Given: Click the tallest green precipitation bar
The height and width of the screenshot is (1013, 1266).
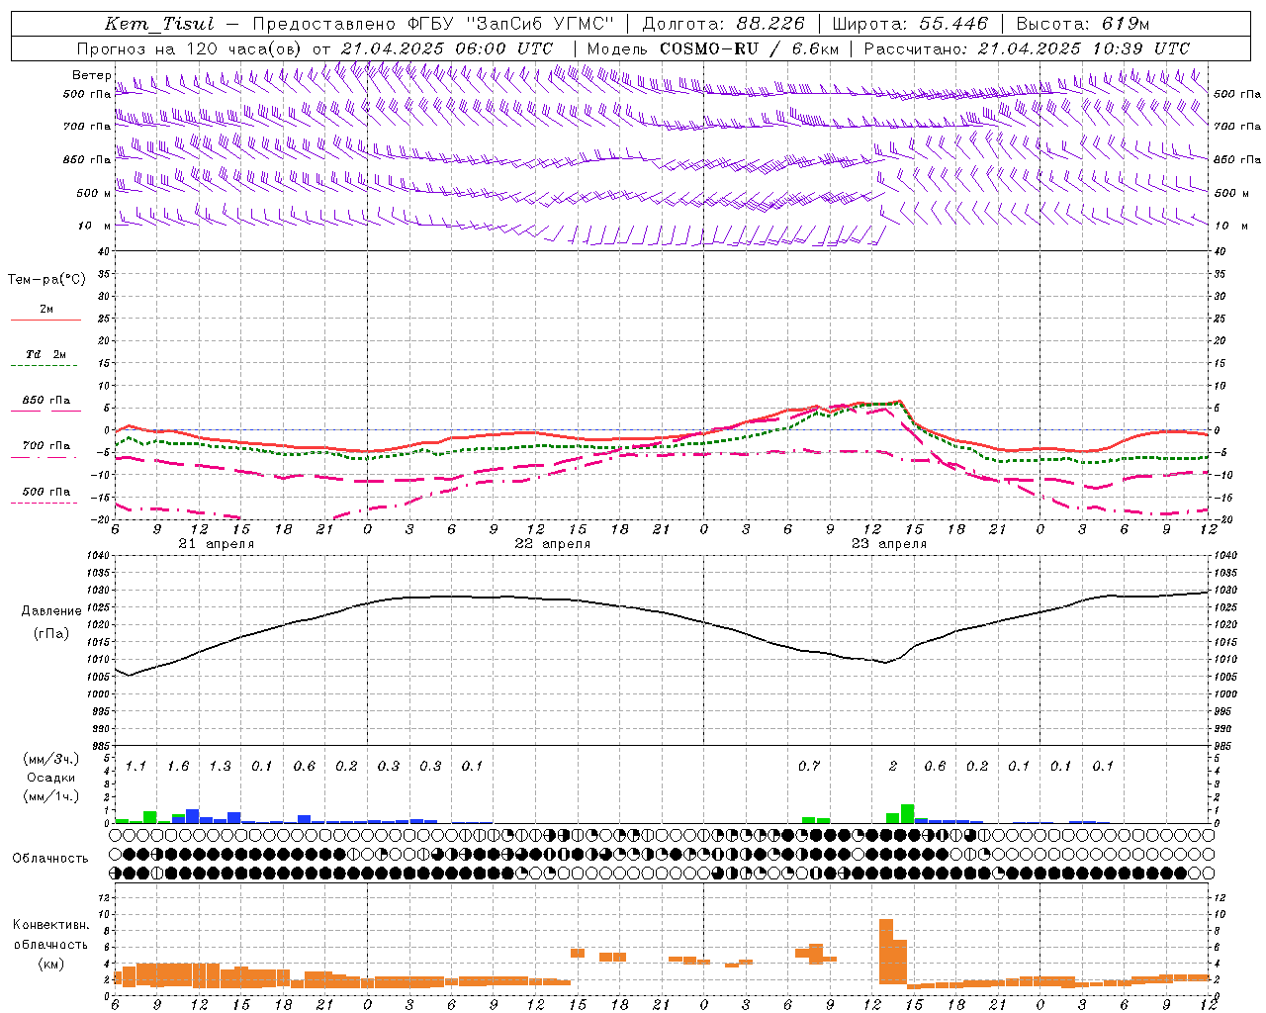Looking at the screenshot, I should tap(907, 814).
